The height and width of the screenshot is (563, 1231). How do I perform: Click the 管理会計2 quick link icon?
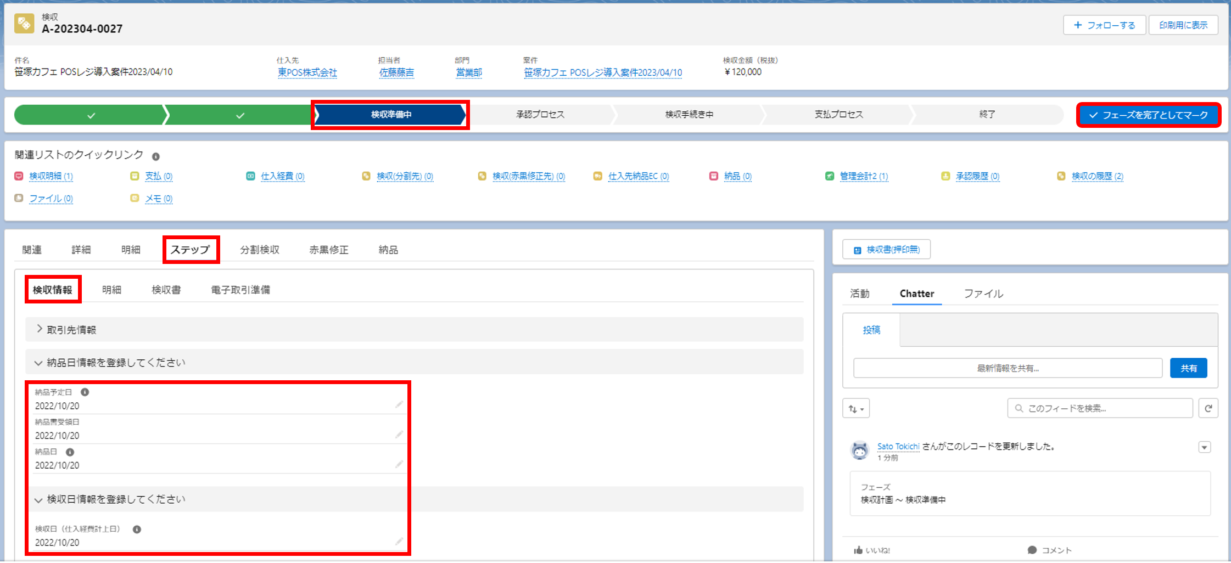[830, 176]
